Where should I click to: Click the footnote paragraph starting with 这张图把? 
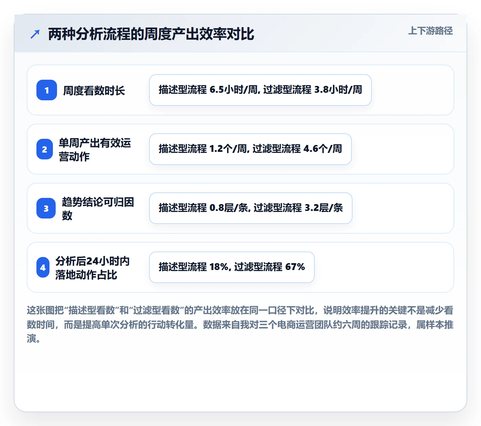coord(240,324)
